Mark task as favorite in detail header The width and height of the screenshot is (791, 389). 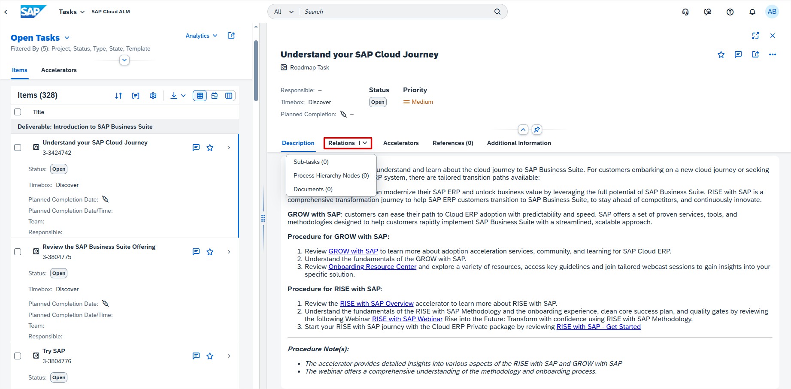pyautogui.click(x=721, y=54)
